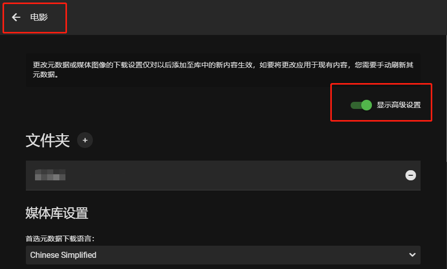Click the 显示高级设置 label text
The image size is (447, 269).
pyautogui.click(x=398, y=105)
